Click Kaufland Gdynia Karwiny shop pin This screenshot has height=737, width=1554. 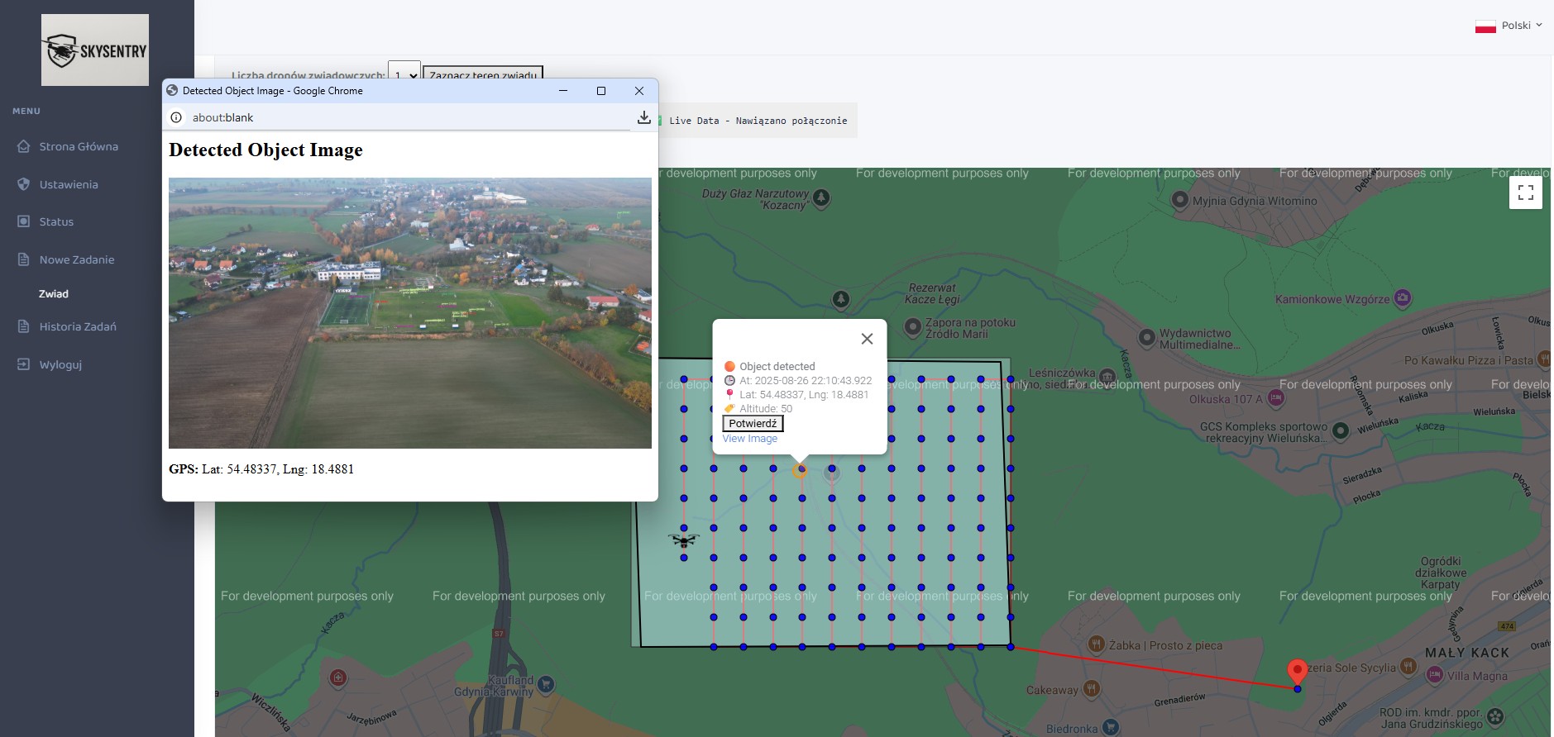click(x=546, y=684)
